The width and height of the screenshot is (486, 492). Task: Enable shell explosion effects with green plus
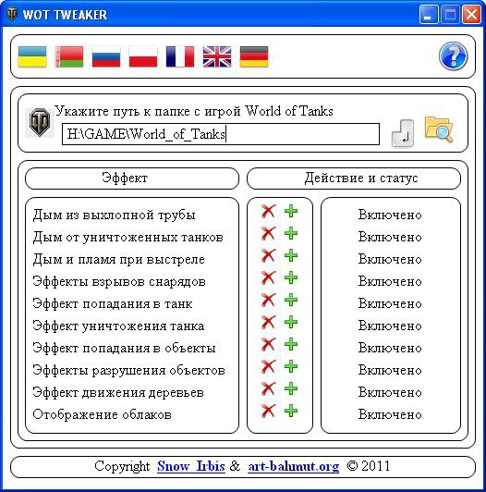click(x=291, y=277)
